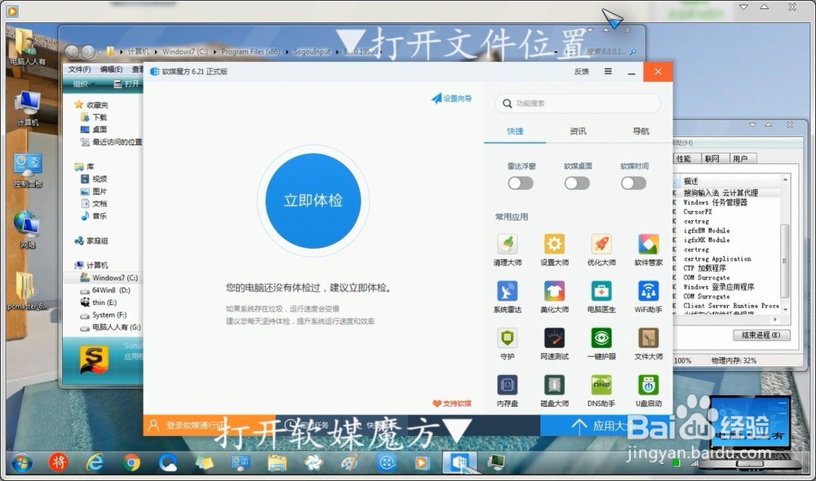The height and width of the screenshot is (481, 816).
Task: Open 文件(F) menu in Explorer
Action: [80, 69]
